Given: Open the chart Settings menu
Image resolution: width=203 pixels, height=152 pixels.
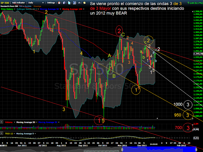Looking at the screenshot, I should coord(51,3).
